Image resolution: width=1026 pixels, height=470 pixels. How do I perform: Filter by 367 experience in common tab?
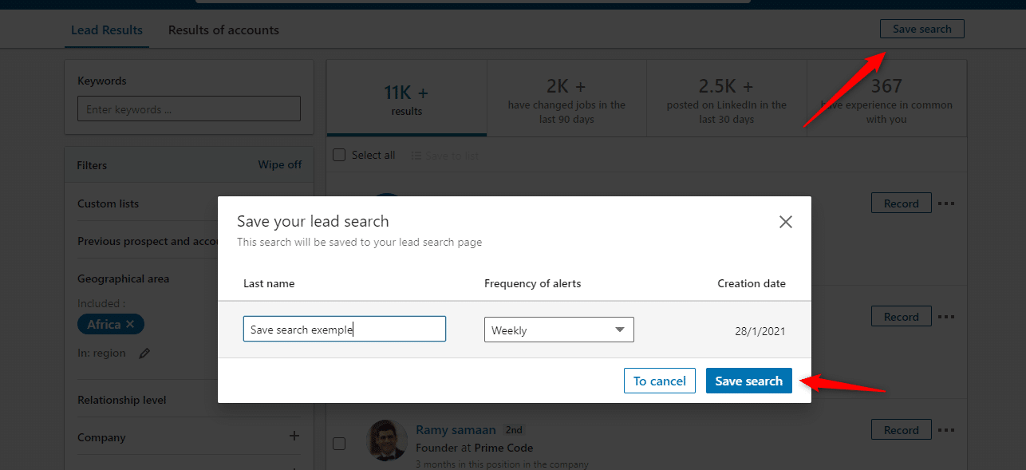[x=886, y=98]
